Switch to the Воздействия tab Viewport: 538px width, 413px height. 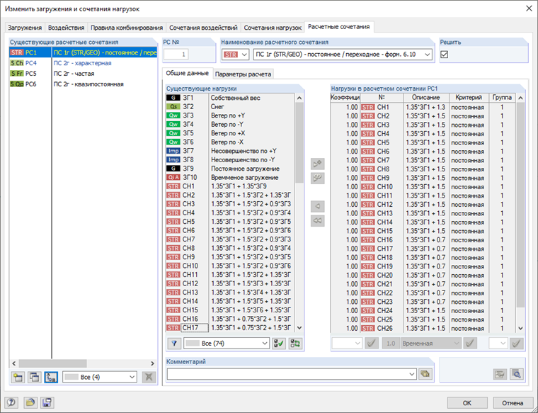pyautogui.click(x=66, y=28)
